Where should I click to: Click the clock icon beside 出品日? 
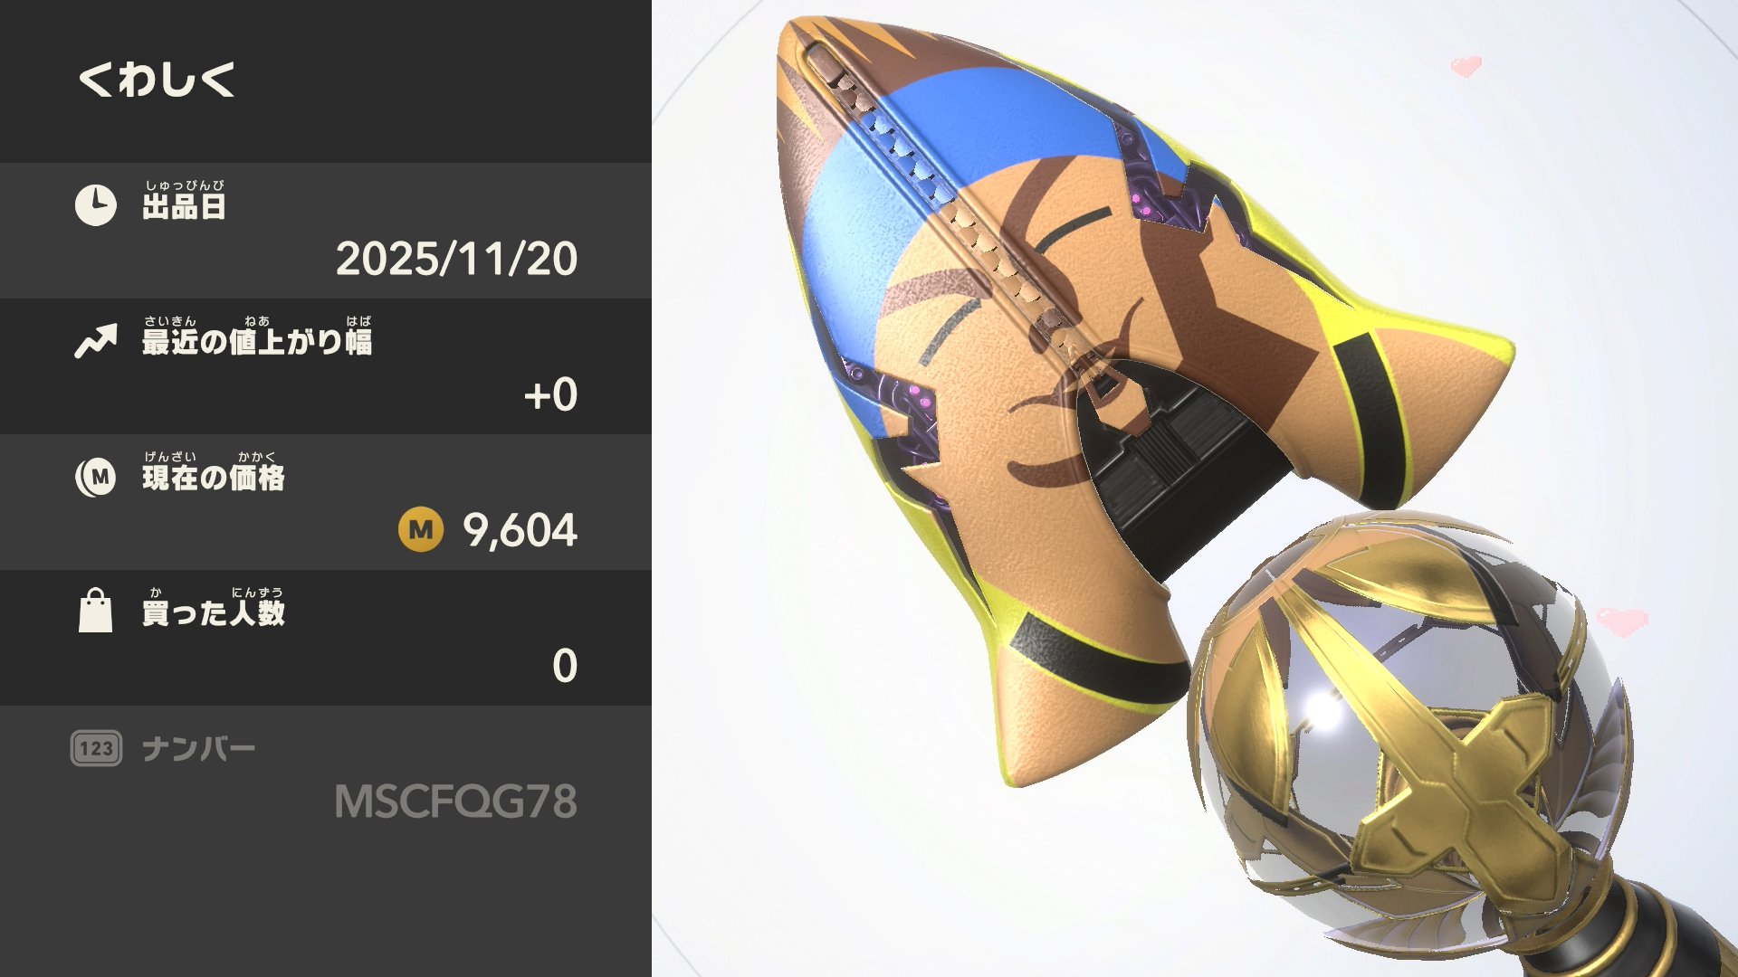95,204
